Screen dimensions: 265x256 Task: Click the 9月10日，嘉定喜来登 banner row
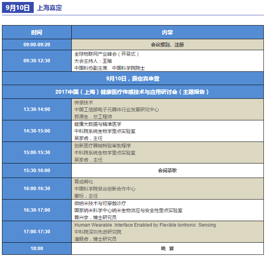click(x=132, y=78)
